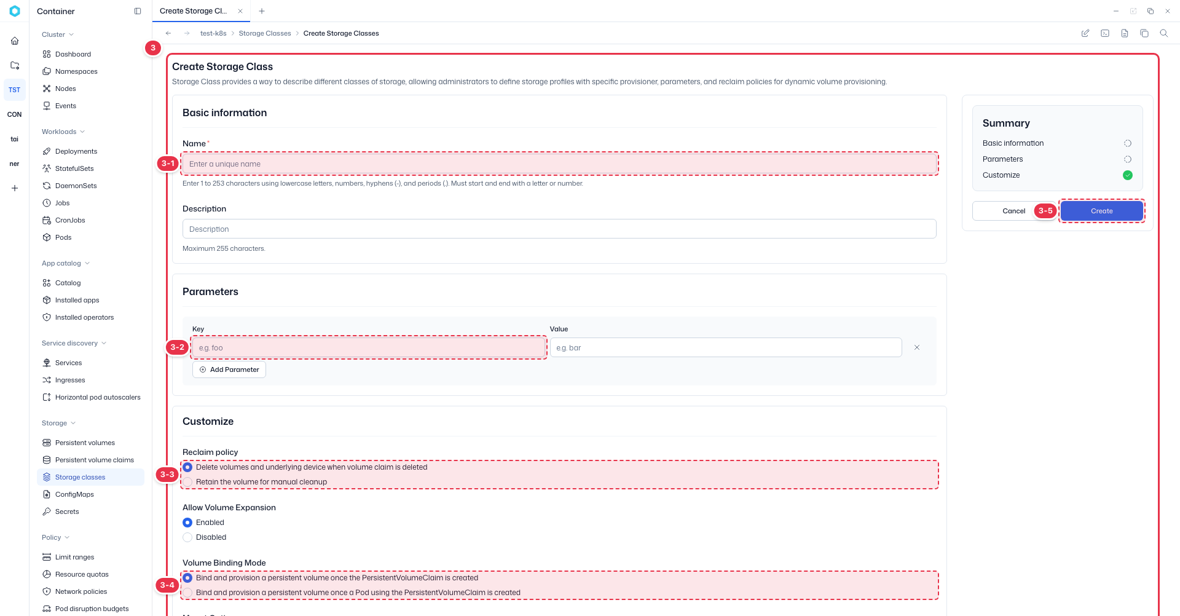
Task: Open the folder icon in the left rail
Action: (x=15, y=65)
